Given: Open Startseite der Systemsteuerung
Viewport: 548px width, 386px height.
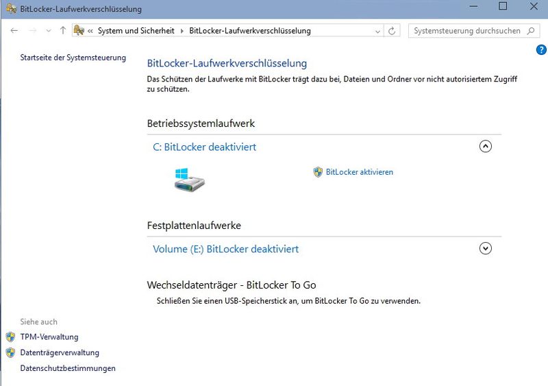Looking at the screenshot, I should [73, 58].
